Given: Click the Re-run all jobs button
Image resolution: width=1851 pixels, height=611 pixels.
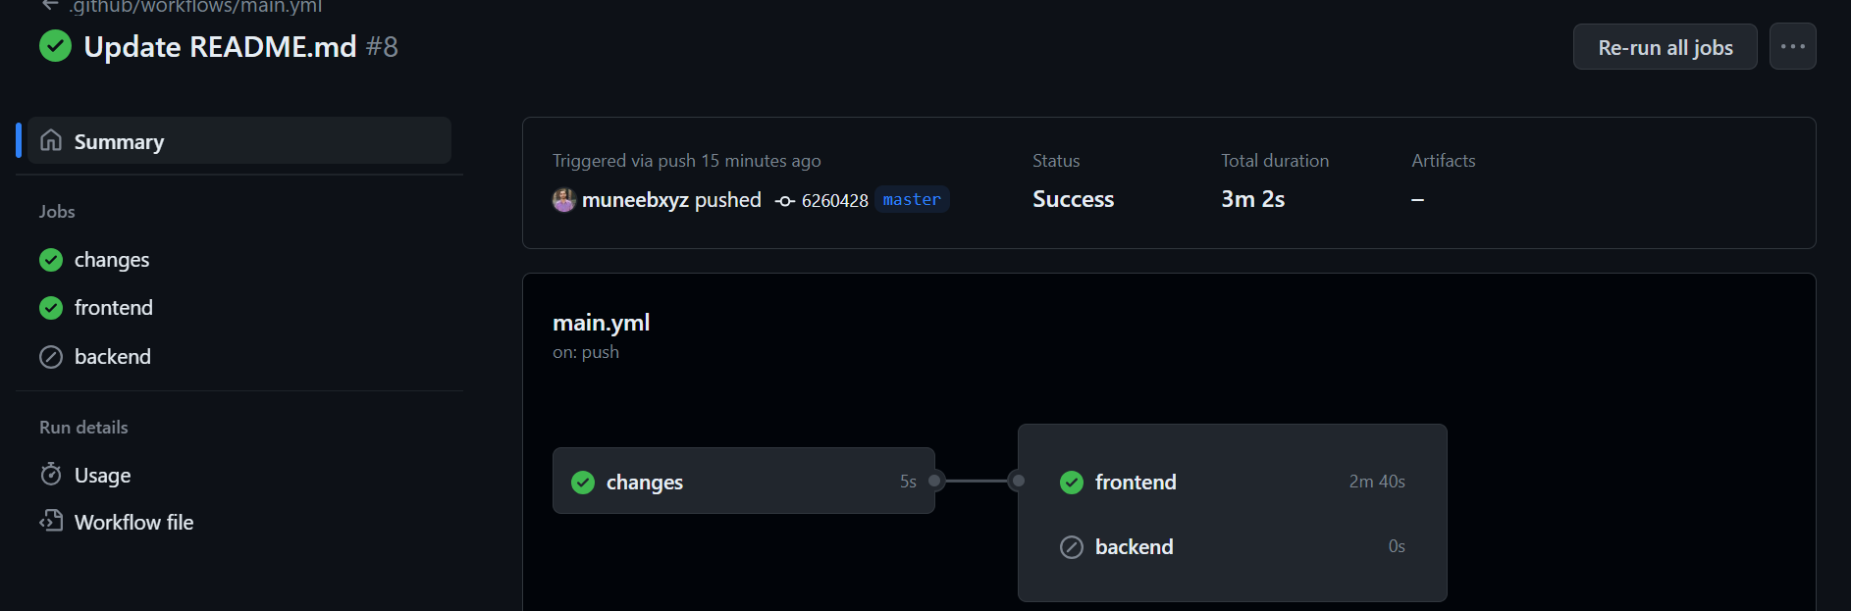Looking at the screenshot, I should [x=1665, y=46].
